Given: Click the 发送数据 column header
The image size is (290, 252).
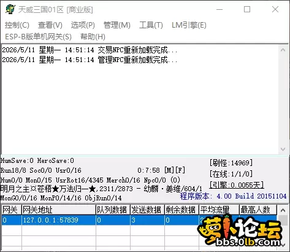Looking at the screenshot, I should (147, 210).
